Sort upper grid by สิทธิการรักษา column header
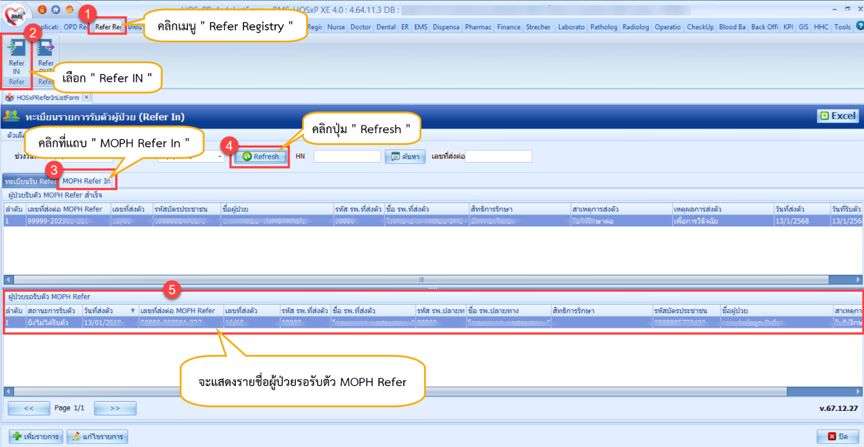The height and width of the screenshot is (447, 864). [520, 209]
